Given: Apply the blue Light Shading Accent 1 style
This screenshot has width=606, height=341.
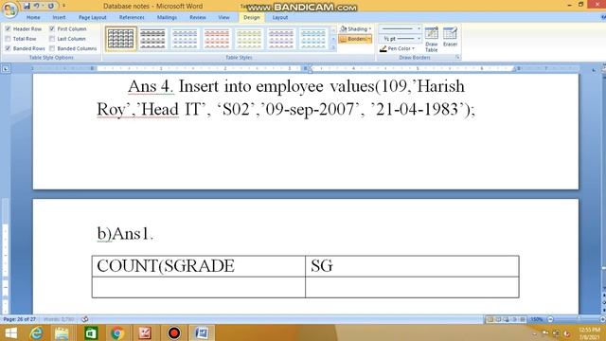Looking at the screenshot, I should pyautogui.click(x=185, y=39).
